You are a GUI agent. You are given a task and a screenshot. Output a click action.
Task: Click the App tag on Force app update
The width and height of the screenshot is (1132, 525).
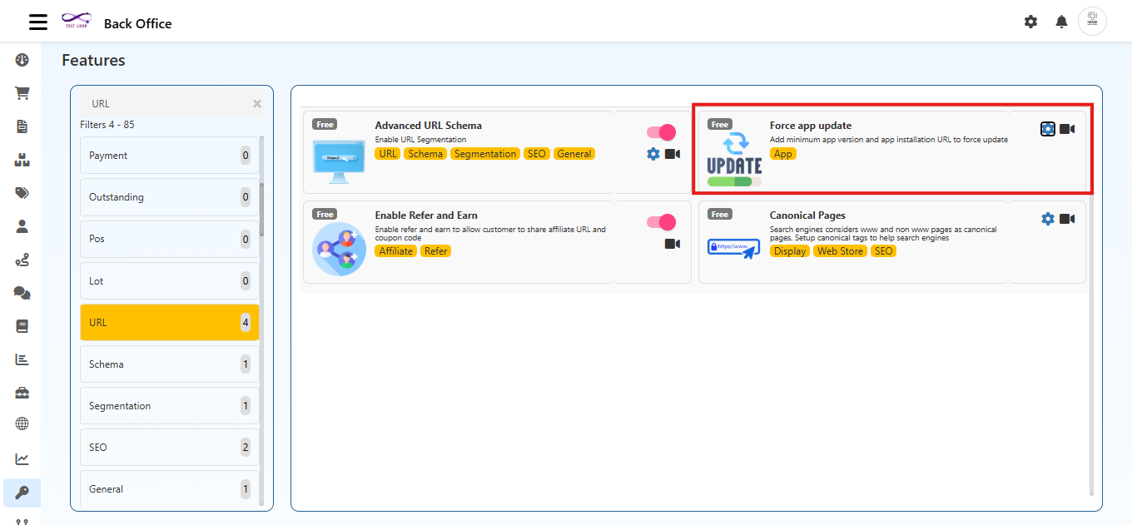[783, 154]
